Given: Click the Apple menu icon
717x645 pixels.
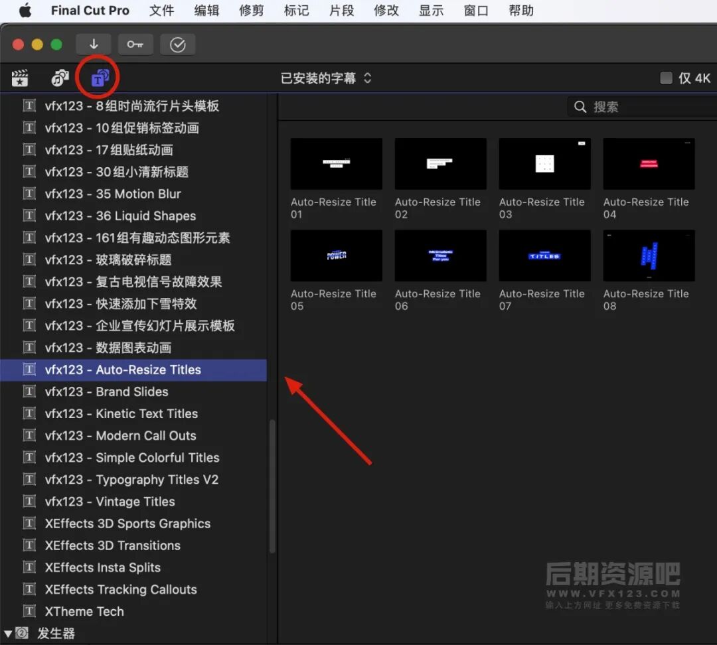Looking at the screenshot, I should pyautogui.click(x=25, y=10).
